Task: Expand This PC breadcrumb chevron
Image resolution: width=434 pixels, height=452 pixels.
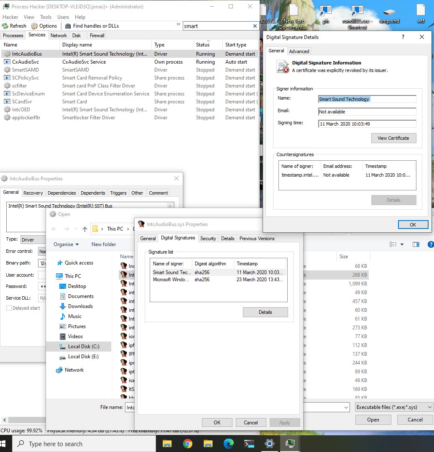Action: point(128,229)
